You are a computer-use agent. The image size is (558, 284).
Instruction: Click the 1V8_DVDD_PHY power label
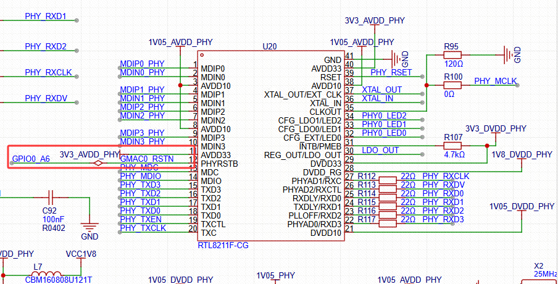(x=522, y=154)
